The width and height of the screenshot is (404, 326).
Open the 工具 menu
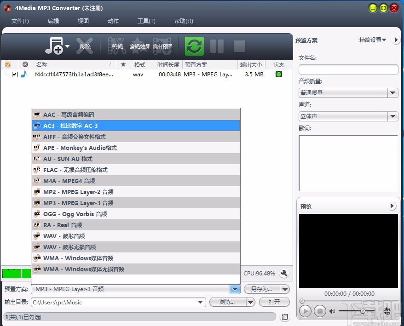[146, 21]
